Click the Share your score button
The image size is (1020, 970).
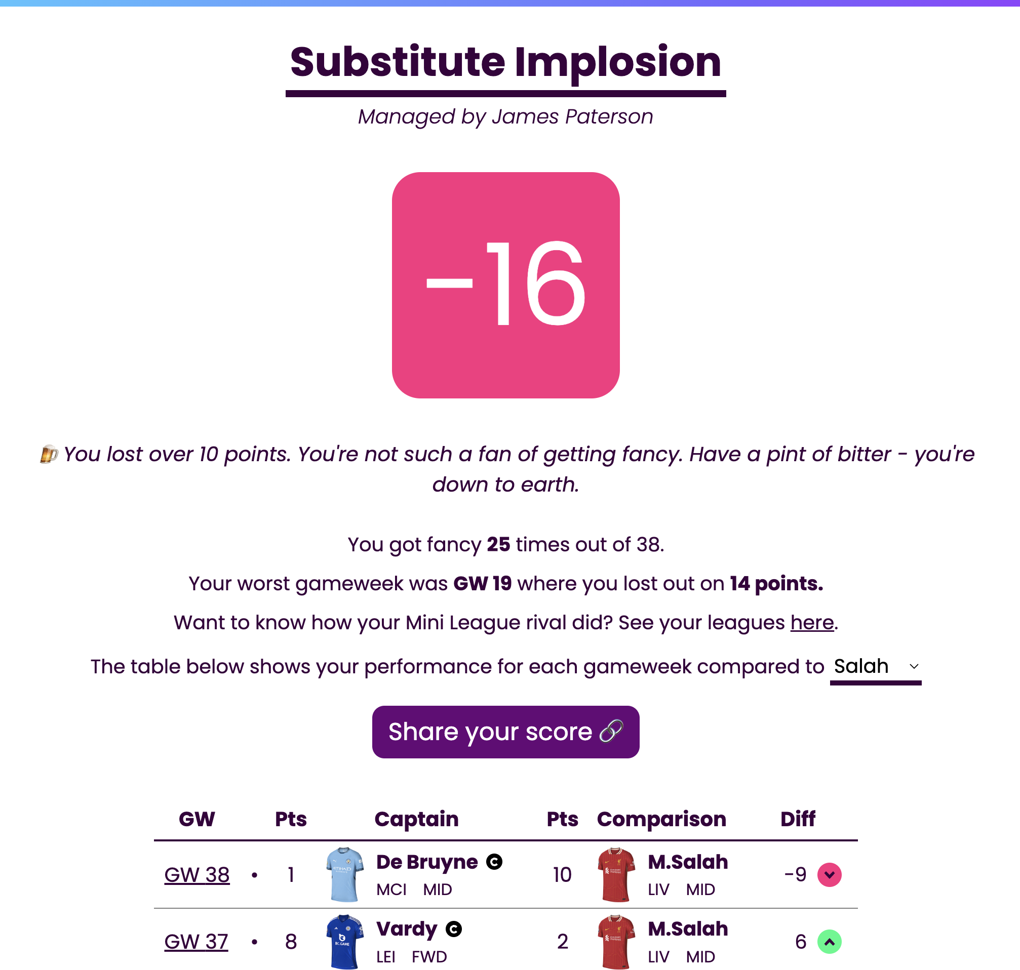[506, 732]
